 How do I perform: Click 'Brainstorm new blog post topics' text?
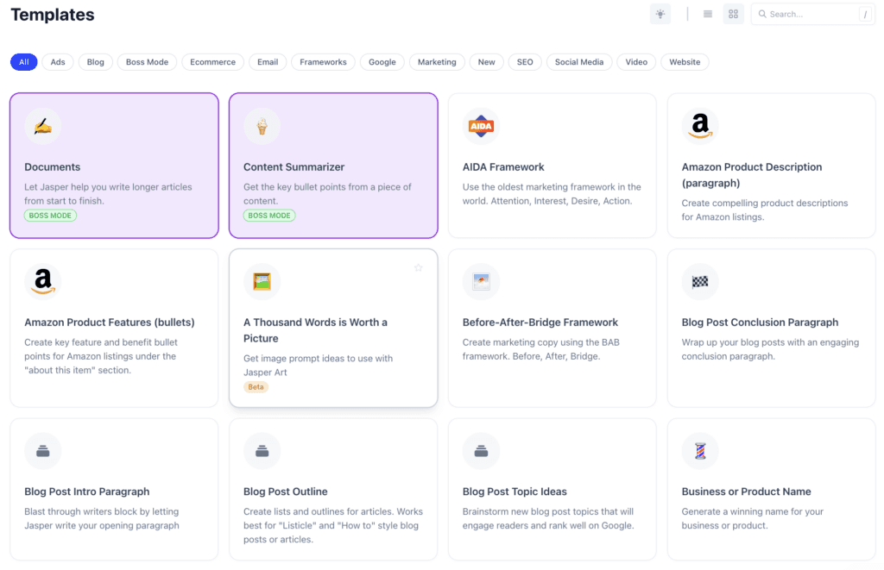548,518
